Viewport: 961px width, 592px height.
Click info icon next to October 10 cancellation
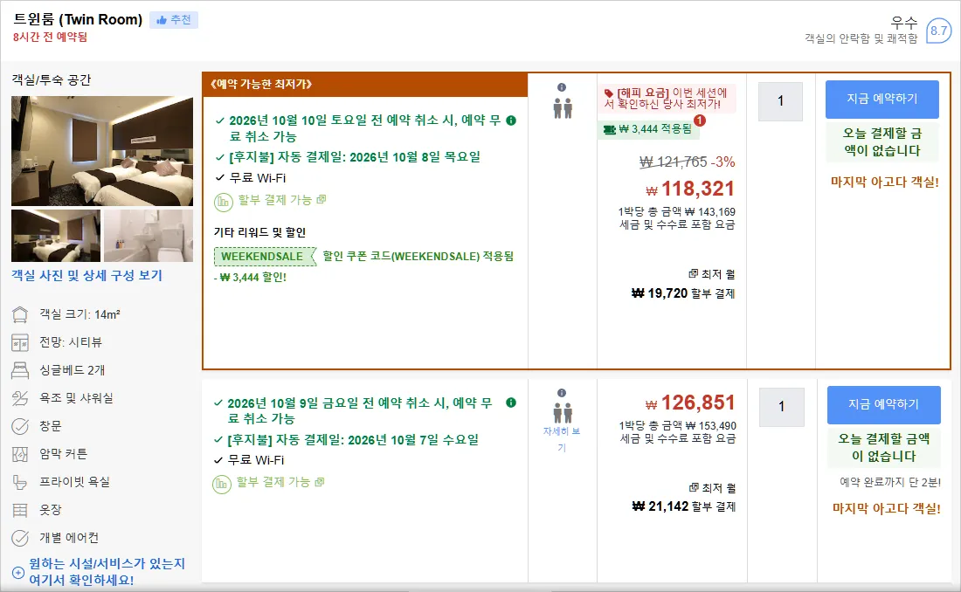click(511, 120)
